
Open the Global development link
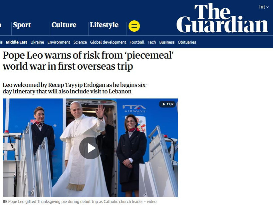click(x=108, y=42)
